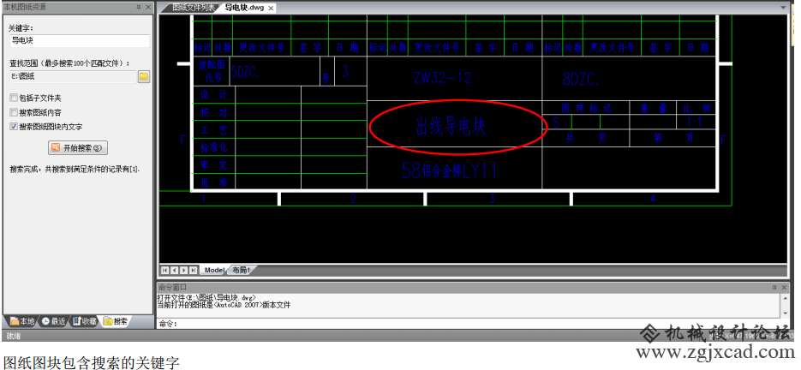This screenshot has width=801, height=370.
Task: Click the search result message 搜索完成
Action: tap(75, 169)
